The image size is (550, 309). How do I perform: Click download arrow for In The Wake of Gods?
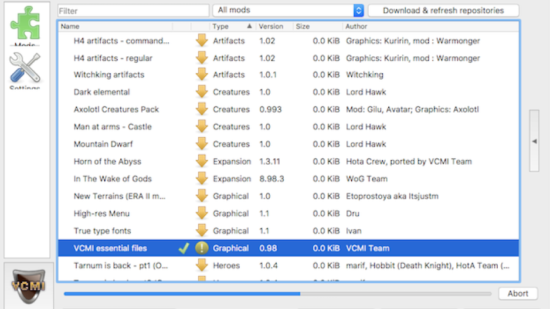pos(202,179)
